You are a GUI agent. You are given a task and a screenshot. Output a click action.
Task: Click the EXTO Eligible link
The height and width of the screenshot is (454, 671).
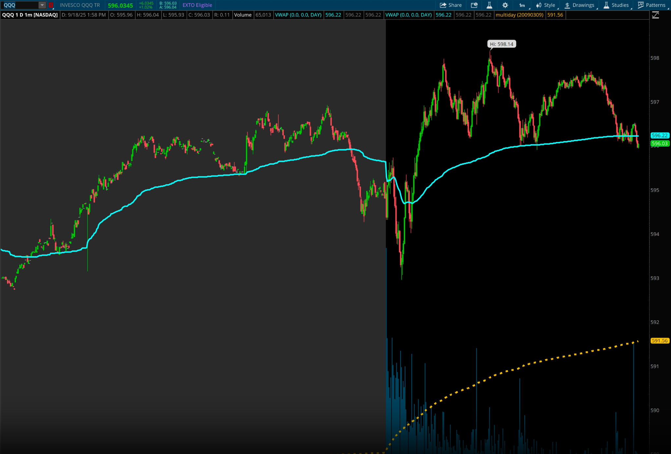point(197,5)
